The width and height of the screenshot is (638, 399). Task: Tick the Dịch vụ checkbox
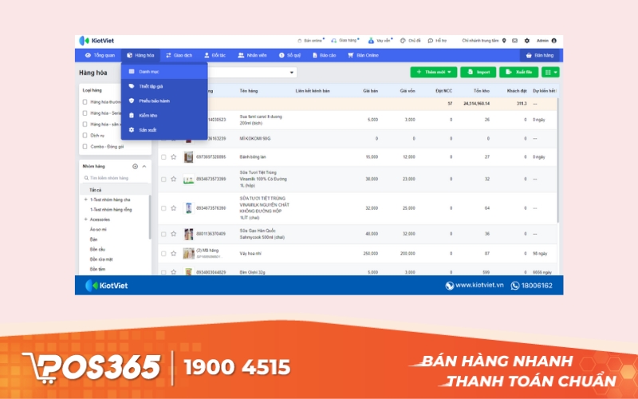[x=85, y=136]
